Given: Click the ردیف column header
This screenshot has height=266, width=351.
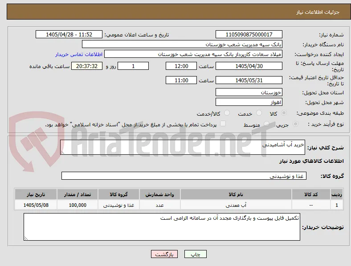Looking at the screenshot, I should (336, 194).
